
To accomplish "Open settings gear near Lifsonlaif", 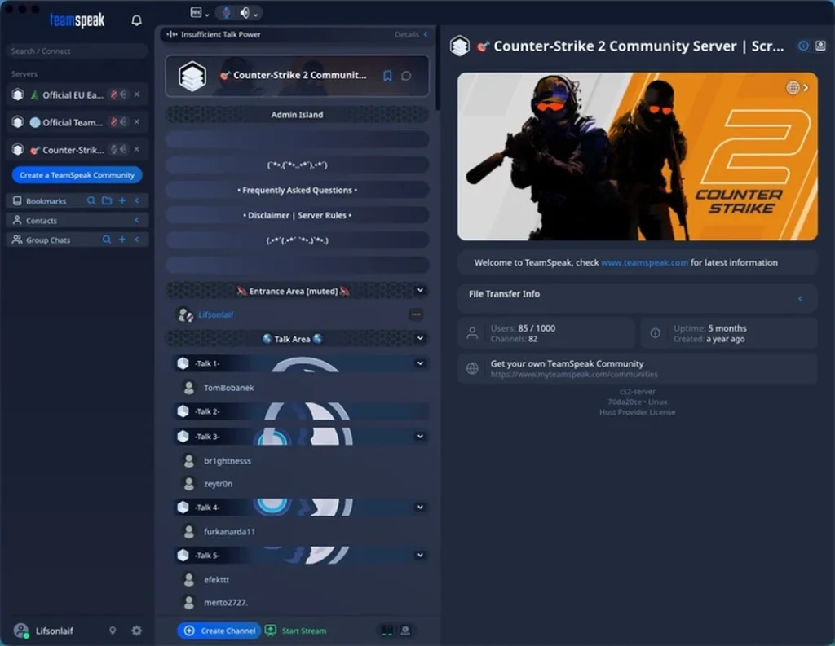I will pyautogui.click(x=137, y=631).
